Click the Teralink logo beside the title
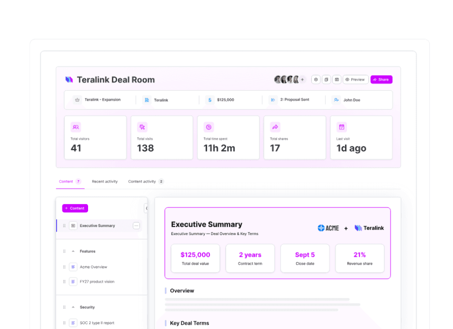453x329 pixels. coord(69,79)
